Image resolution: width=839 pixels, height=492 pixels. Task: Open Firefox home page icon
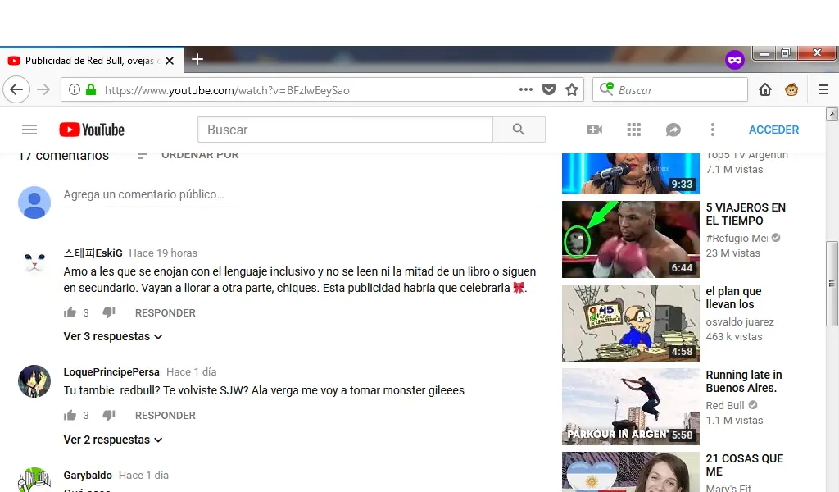click(x=765, y=89)
